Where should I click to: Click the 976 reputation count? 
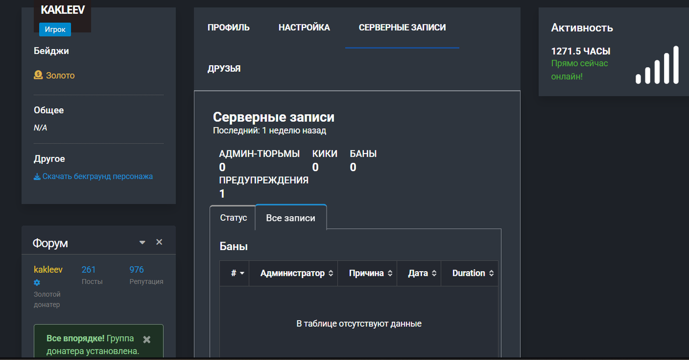click(137, 269)
